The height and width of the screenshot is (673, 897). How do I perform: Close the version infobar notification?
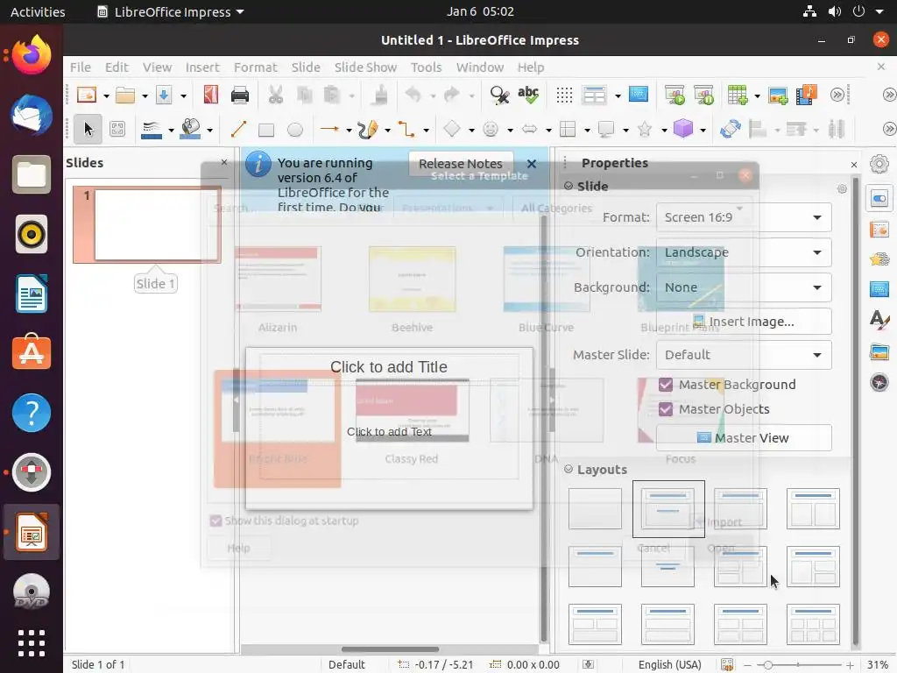point(532,164)
